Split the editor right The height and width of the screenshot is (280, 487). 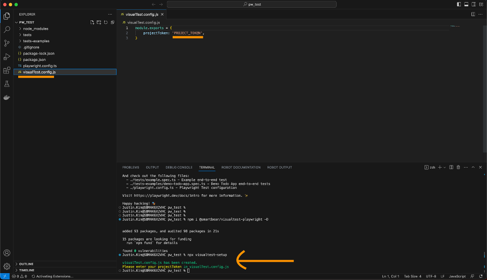point(473,14)
